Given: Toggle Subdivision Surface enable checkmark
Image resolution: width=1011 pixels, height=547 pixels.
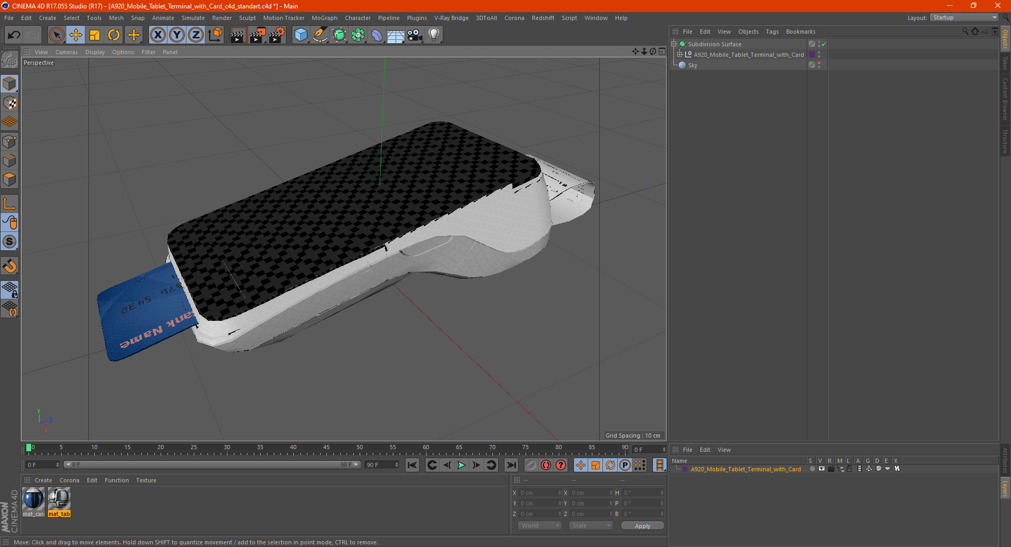Looking at the screenshot, I should [824, 44].
